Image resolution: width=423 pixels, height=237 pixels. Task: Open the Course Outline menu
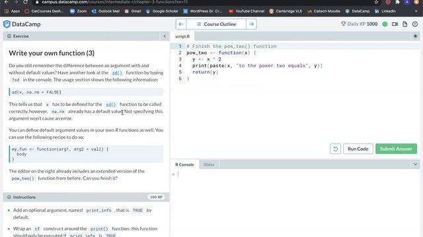(x=216, y=24)
